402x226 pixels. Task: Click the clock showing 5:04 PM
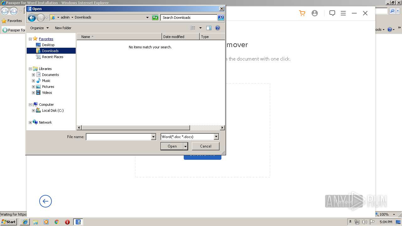click(386, 222)
